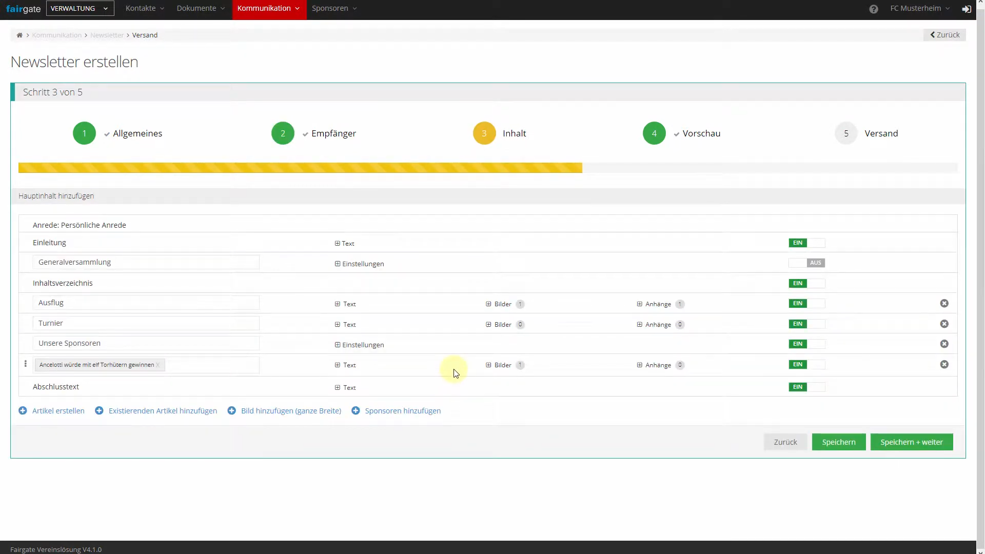Go to Newsletter breadcrumb

pyautogui.click(x=107, y=35)
